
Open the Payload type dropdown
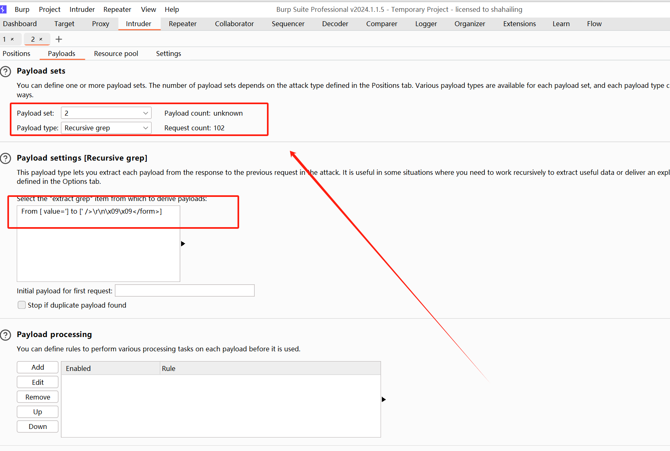pos(106,128)
